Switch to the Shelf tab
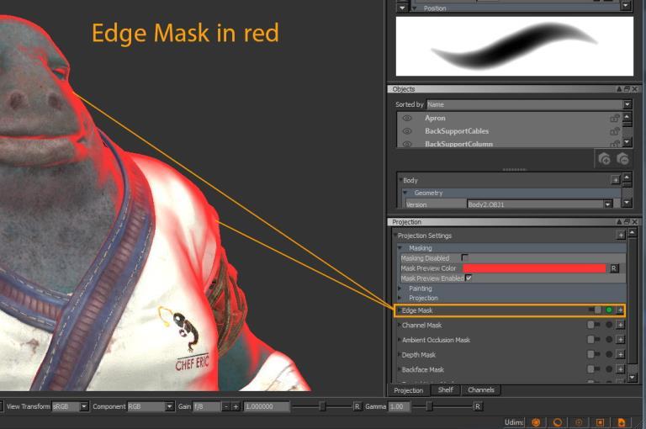The image size is (646, 429). pos(445,389)
